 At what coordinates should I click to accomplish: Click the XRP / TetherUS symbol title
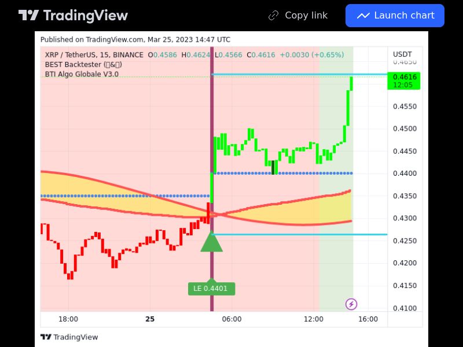pos(94,55)
